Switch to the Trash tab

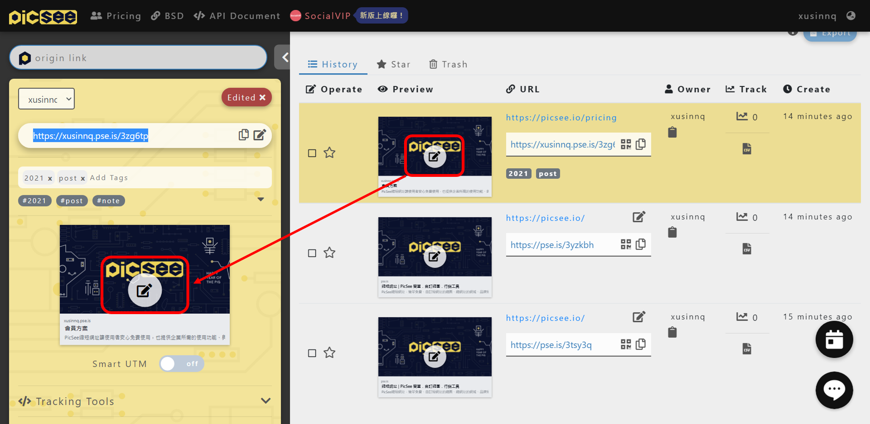448,64
